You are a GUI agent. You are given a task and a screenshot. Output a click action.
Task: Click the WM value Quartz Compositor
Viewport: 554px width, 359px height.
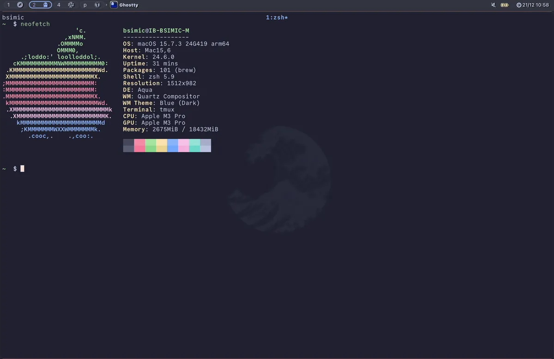[x=169, y=97]
